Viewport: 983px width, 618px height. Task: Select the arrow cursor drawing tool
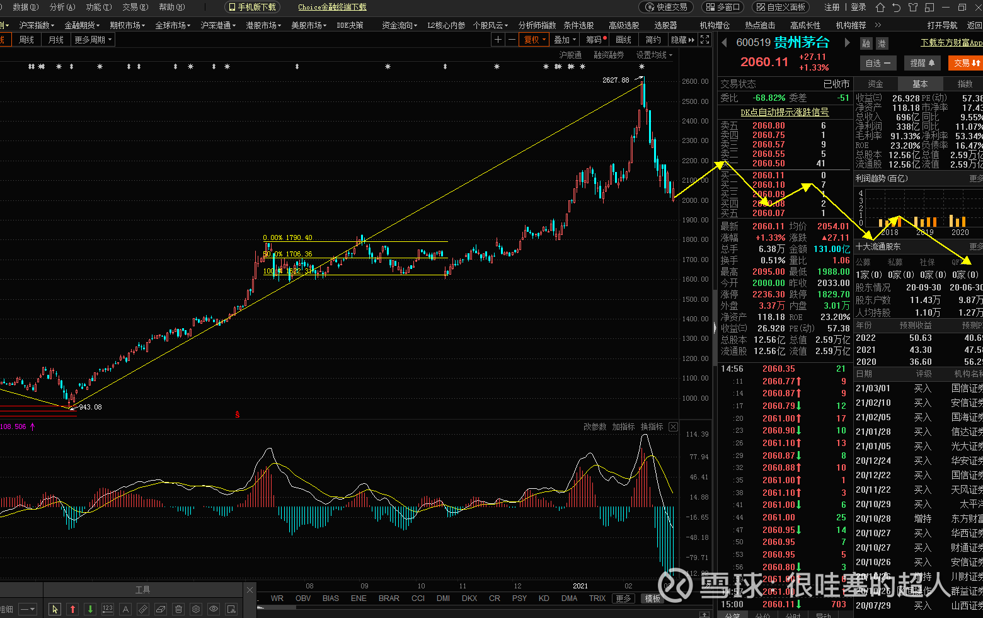pyautogui.click(x=55, y=609)
